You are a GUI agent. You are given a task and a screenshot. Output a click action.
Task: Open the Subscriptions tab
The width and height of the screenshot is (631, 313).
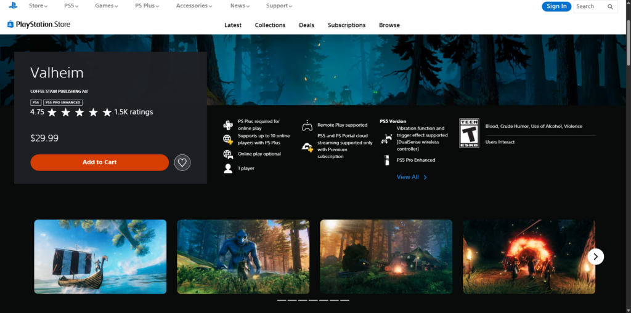click(346, 25)
